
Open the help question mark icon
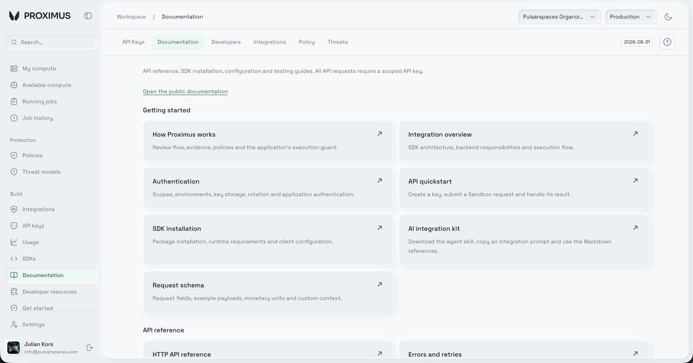(x=667, y=42)
